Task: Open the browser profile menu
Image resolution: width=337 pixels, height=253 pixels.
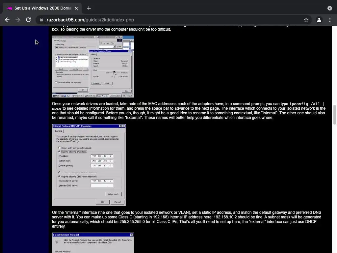Action: tap(319, 20)
